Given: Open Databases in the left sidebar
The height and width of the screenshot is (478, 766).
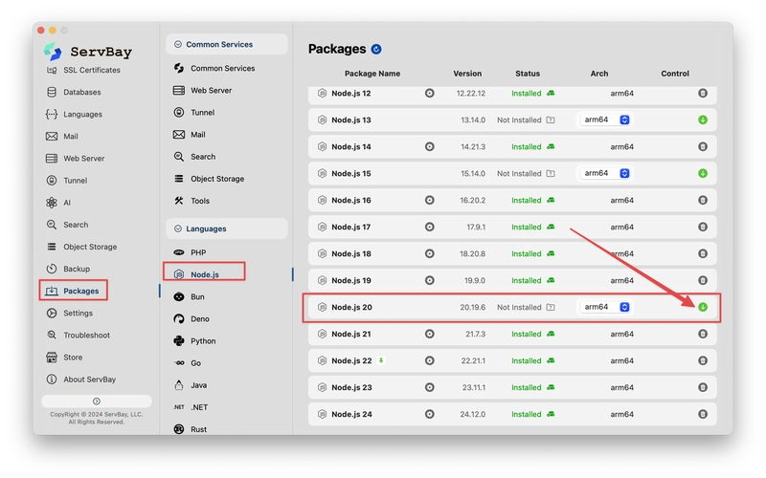Looking at the screenshot, I should (x=81, y=93).
